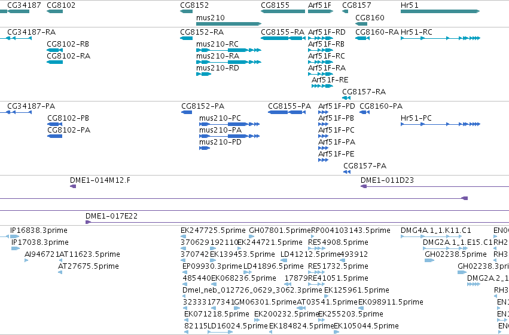This screenshot has height=335, width=509.
Task: Click the DME1-017E22 clone label
Action: (x=111, y=216)
